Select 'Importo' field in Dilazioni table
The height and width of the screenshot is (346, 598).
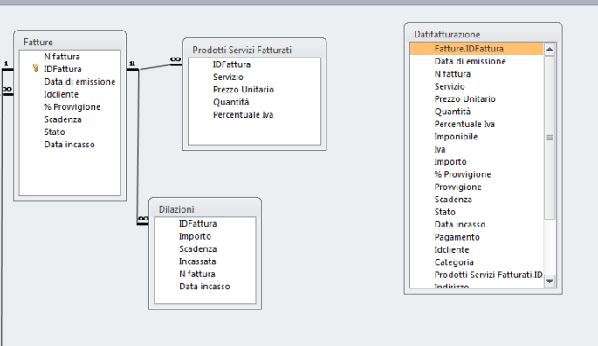click(x=195, y=236)
